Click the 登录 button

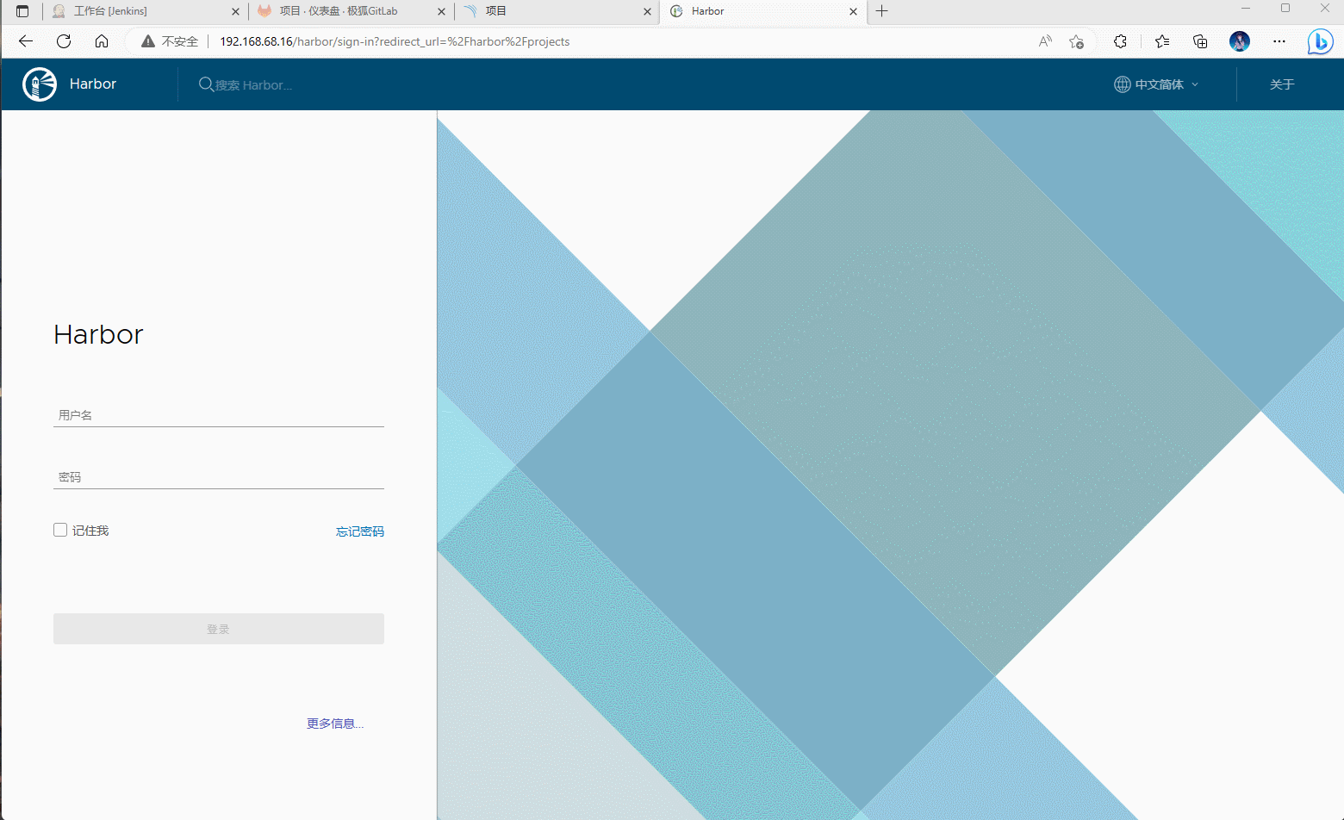pyautogui.click(x=219, y=629)
